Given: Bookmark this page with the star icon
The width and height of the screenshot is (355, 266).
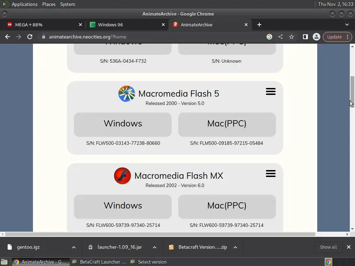Looking at the screenshot, I should pos(291,37).
